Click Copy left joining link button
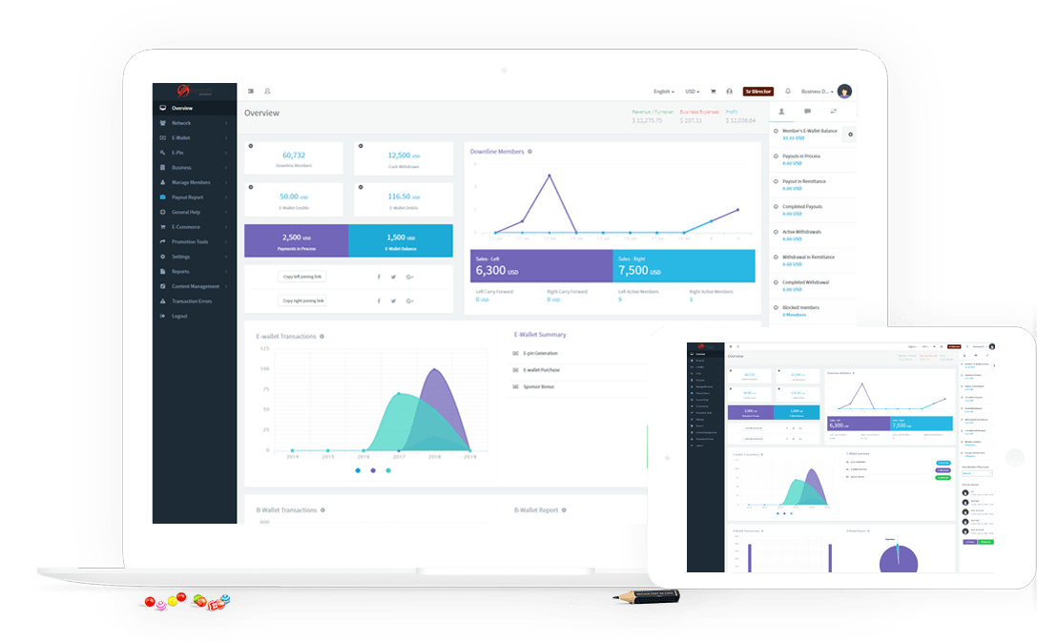Image resolution: width=1037 pixels, height=642 pixels. [x=302, y=277]
